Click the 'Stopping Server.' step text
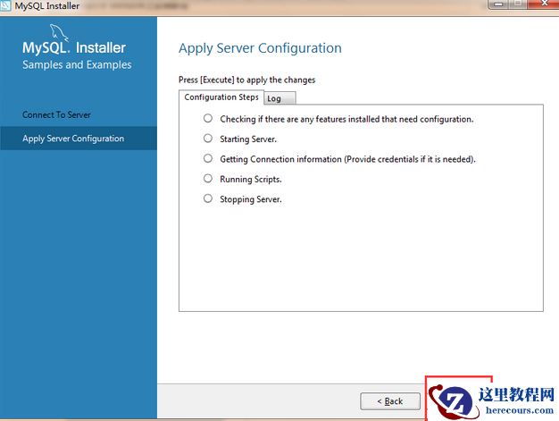The image size is (559, 421). 251,199
